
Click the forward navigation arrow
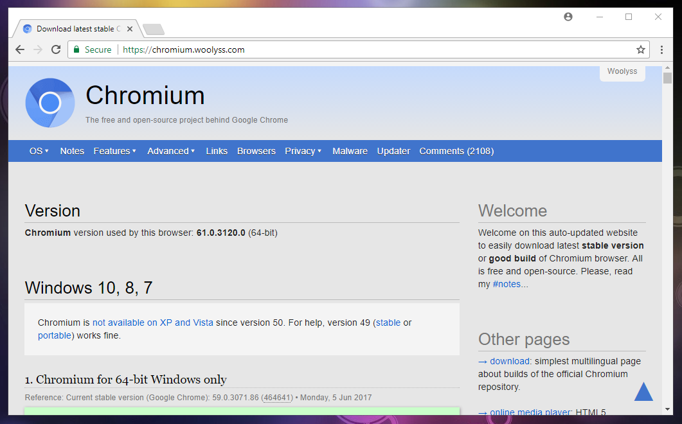tap(38, 49)
